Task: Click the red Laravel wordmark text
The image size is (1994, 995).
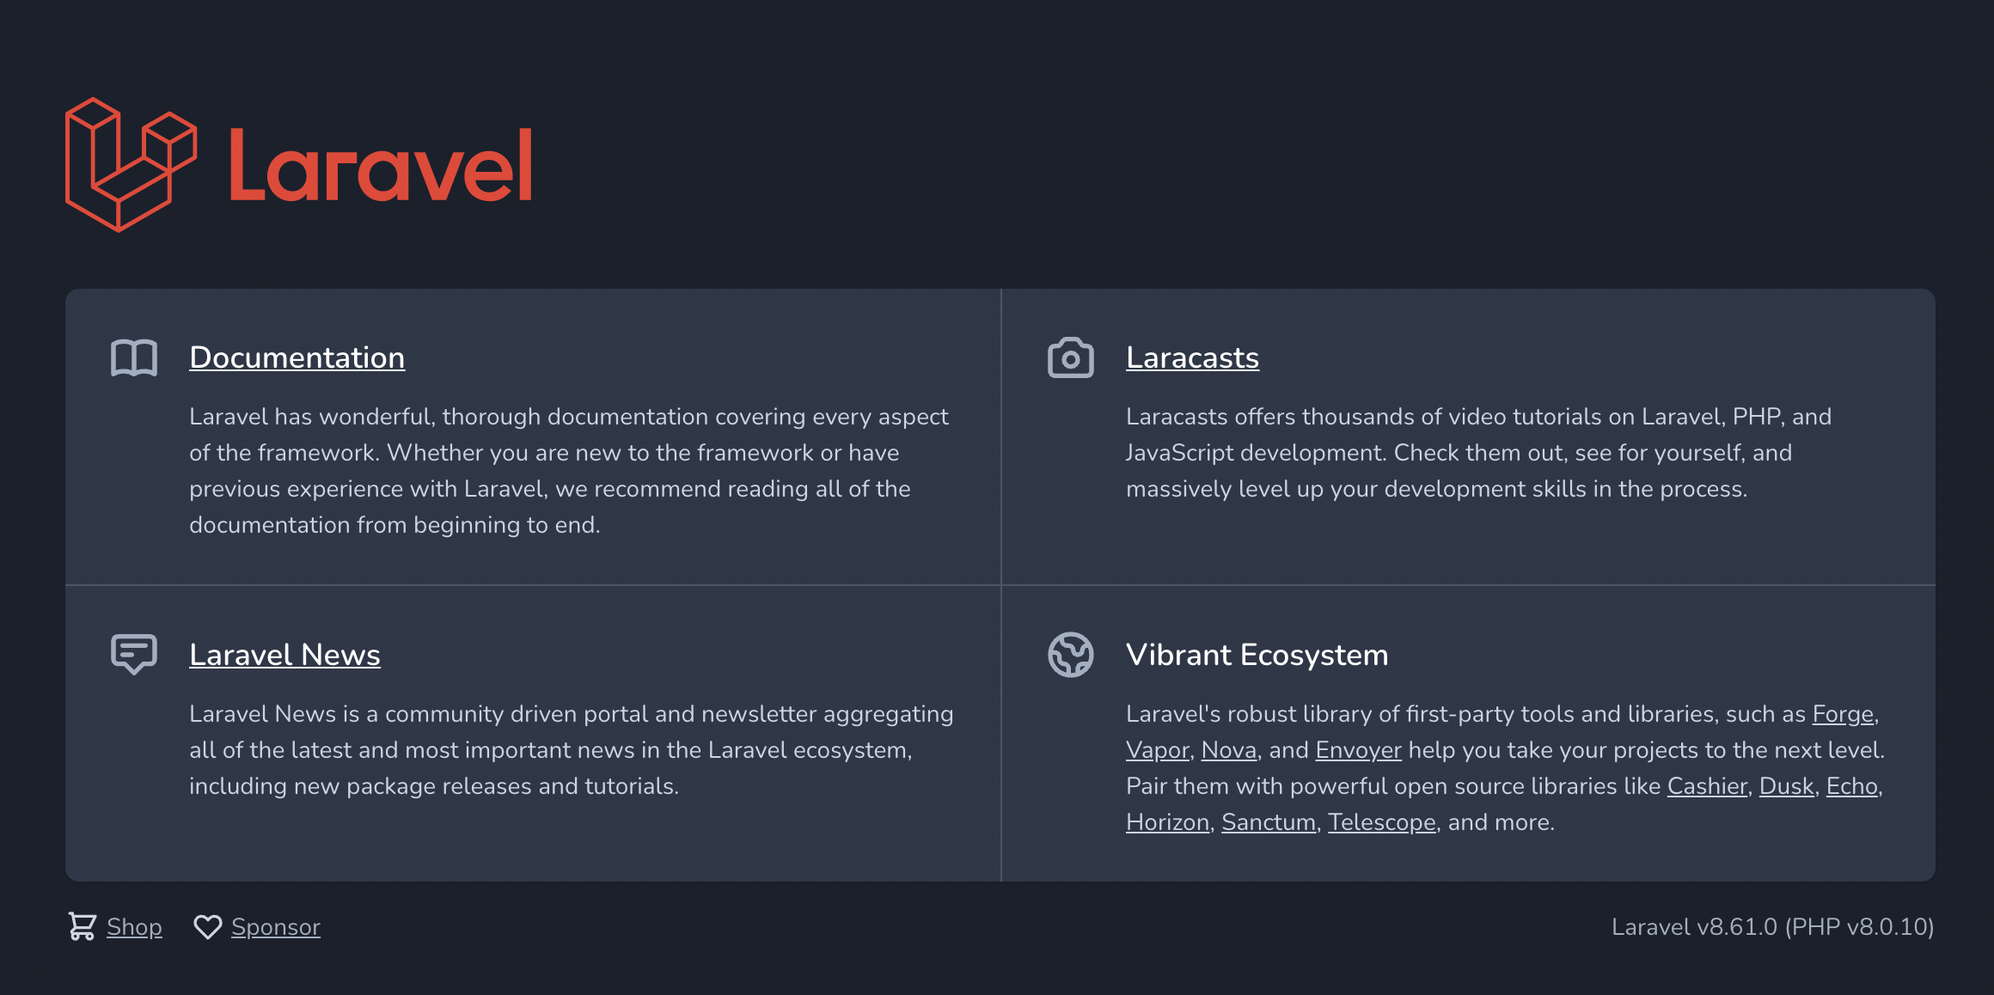Action: click(382, 166)
